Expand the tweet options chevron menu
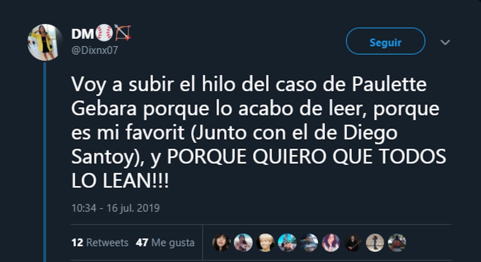481x262 pixels. (x=445, y=42)
